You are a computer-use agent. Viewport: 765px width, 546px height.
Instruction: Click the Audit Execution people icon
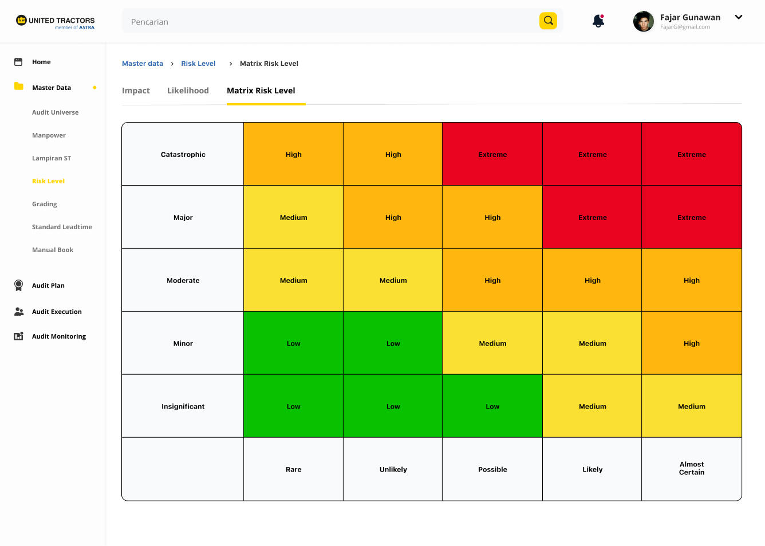tap(18, 312)
